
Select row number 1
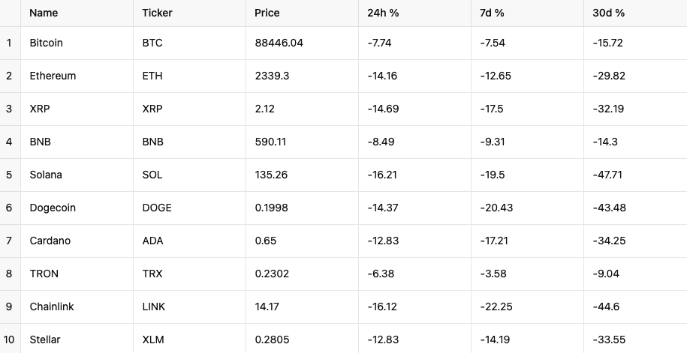pyautogui.click(x=9, y=43)
